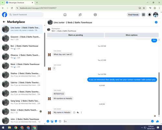Open the Friends icon in top navigation
Viewport: 162px width, 130px height.
(80, 15)
